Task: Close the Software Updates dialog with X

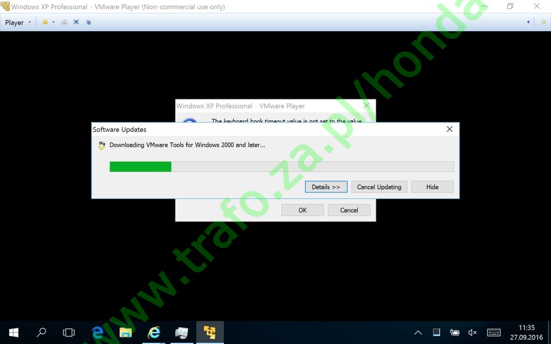Action: 449,129
